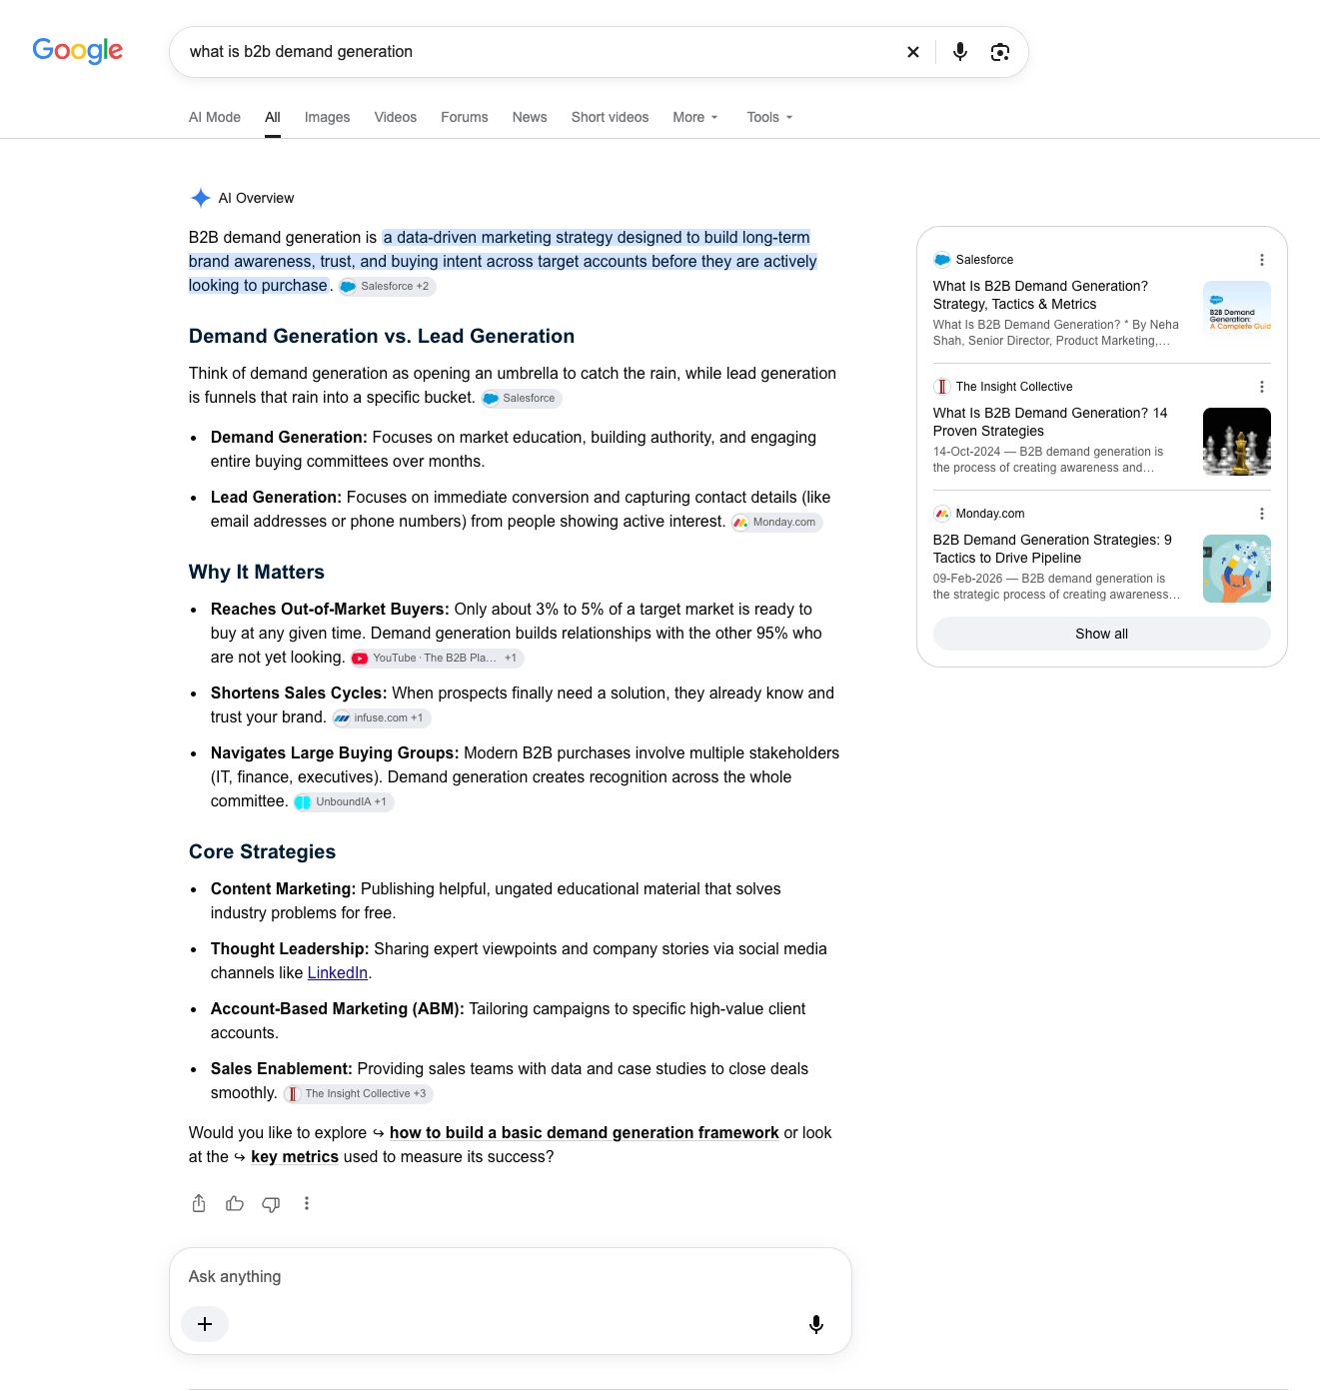Expand the Tools dropdown
Viewport: 1320px width, 1391px height.
point(769,117)
